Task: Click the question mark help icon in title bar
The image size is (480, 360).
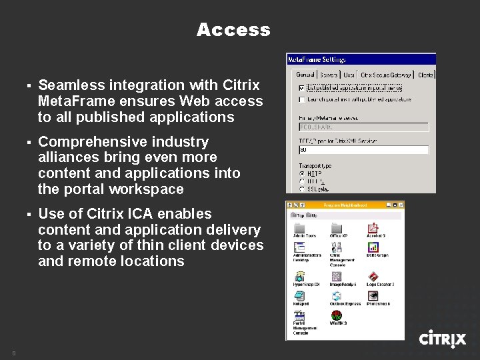Action: click(302, 205)
